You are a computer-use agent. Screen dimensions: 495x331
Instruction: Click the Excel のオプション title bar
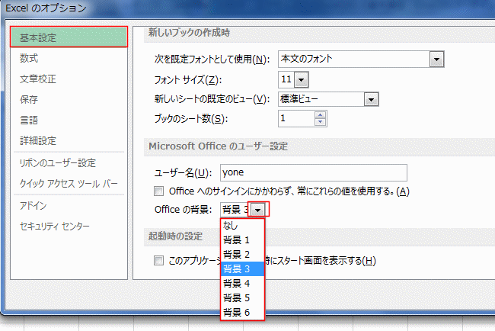click(46, 8)
